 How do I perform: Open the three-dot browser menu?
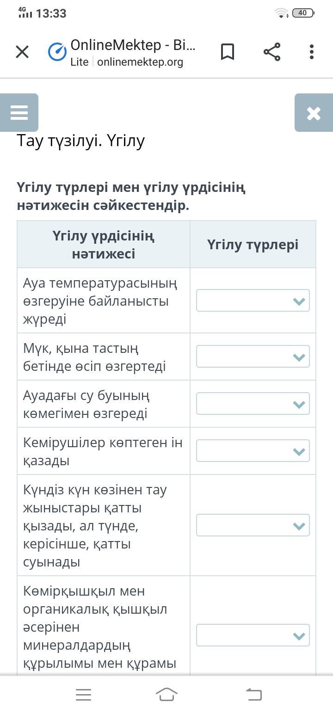click(312, 52)
